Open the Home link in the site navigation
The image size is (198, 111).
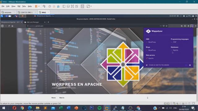(x=54, y=98)
